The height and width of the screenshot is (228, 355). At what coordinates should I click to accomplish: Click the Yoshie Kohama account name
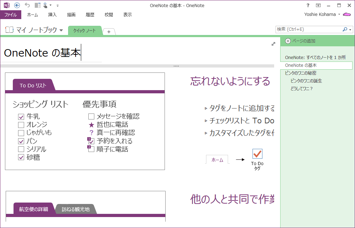tap(320, 14)
